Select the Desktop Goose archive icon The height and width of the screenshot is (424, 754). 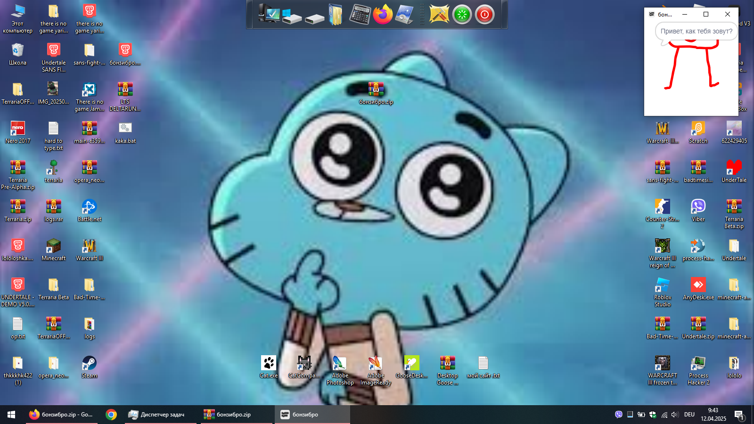tap(447, 370)
